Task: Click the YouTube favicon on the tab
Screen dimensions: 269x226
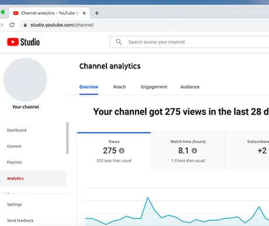Action: point(16,13)
